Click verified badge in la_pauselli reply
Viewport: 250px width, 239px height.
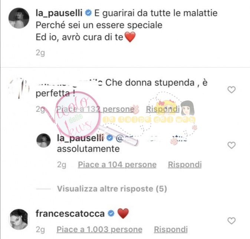click(109, 138)
